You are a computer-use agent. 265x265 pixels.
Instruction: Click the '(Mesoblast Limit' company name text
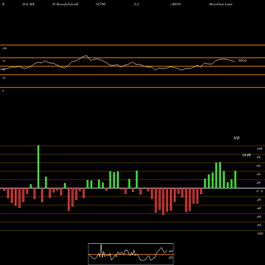coord(220,4)
